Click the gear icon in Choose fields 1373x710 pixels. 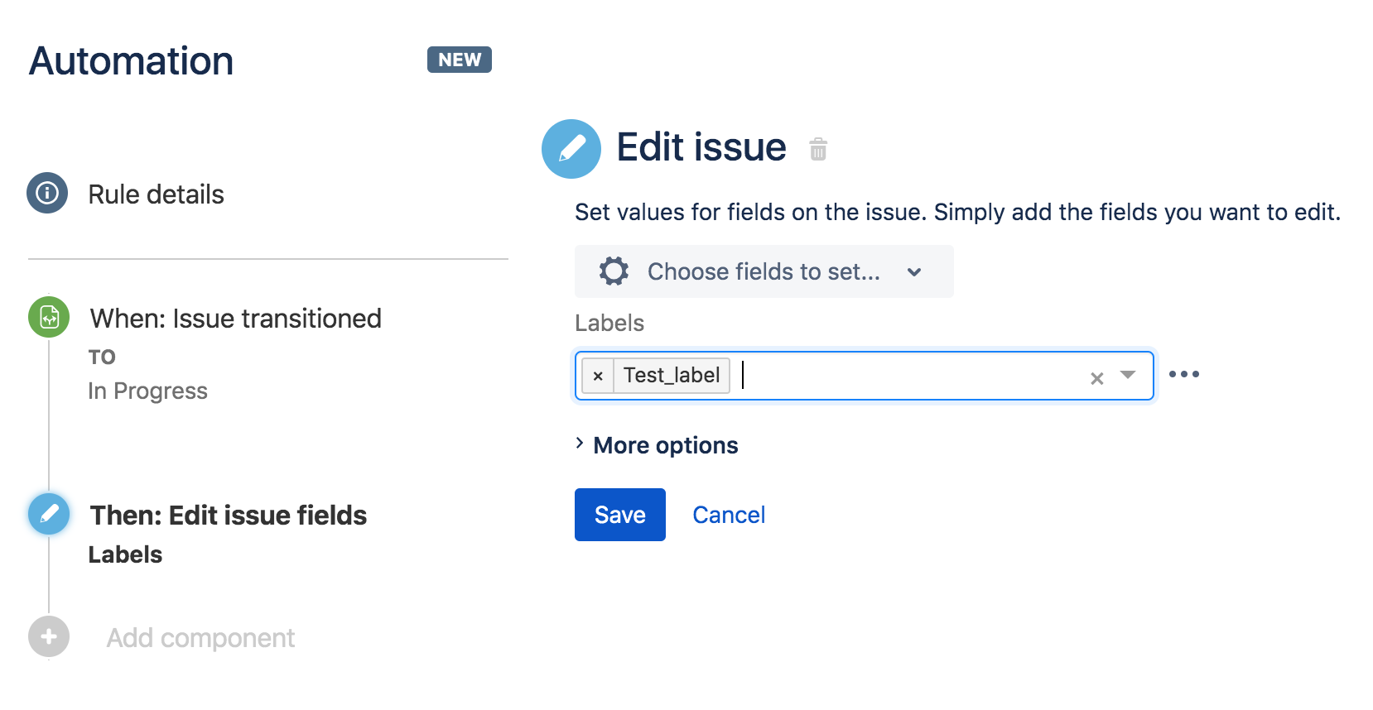(x=614, y=271)
